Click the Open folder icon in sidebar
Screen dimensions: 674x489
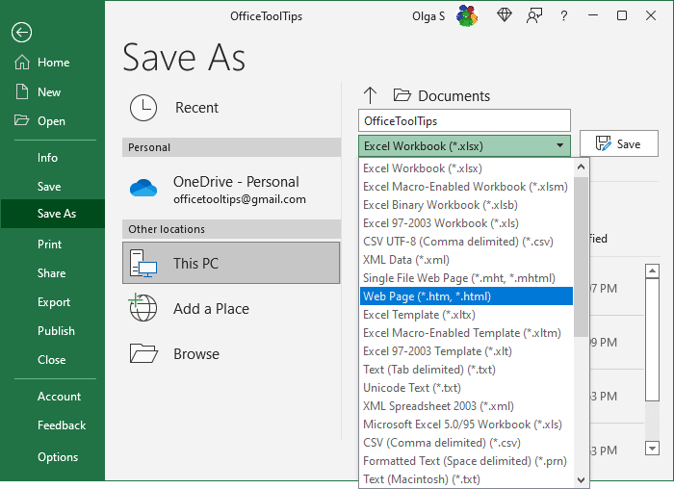tap(21, 120)
